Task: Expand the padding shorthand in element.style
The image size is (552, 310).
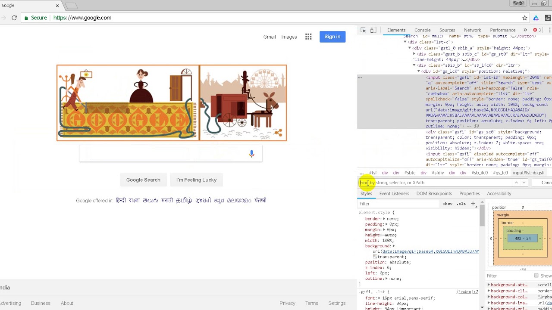Action: click(386, 224)
